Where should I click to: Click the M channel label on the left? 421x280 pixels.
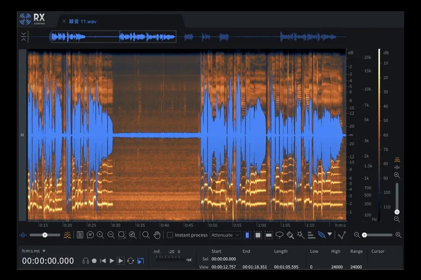pos(22,135)
